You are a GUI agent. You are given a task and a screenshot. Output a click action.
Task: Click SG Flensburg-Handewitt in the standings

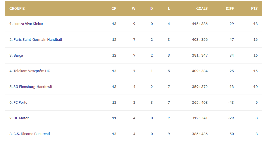pyautogui.click(x=33, y=87)
